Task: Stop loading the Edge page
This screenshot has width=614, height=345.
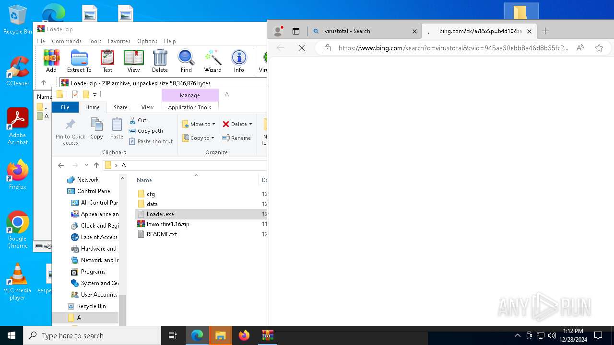Action: tap(302, 48)
